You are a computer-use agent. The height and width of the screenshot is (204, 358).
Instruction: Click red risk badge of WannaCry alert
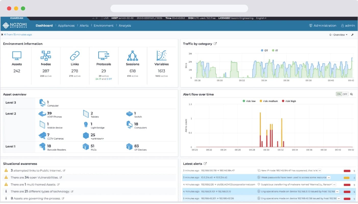[347, 185]
